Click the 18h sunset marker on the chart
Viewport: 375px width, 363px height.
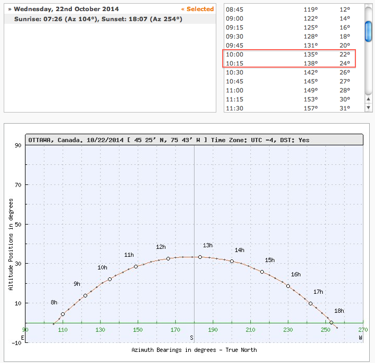click(x=332, y=322)
